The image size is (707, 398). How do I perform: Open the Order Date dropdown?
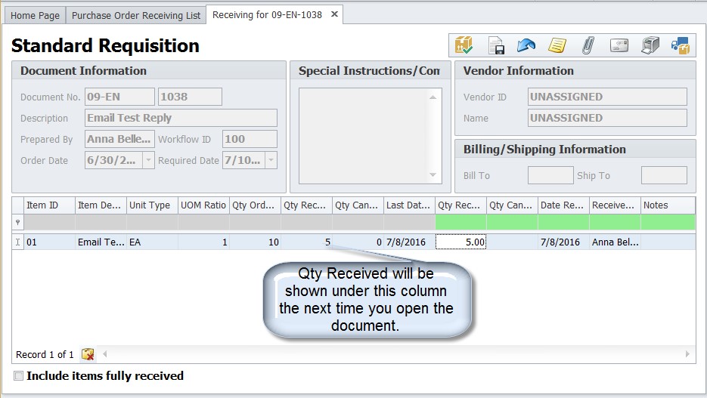148,160
